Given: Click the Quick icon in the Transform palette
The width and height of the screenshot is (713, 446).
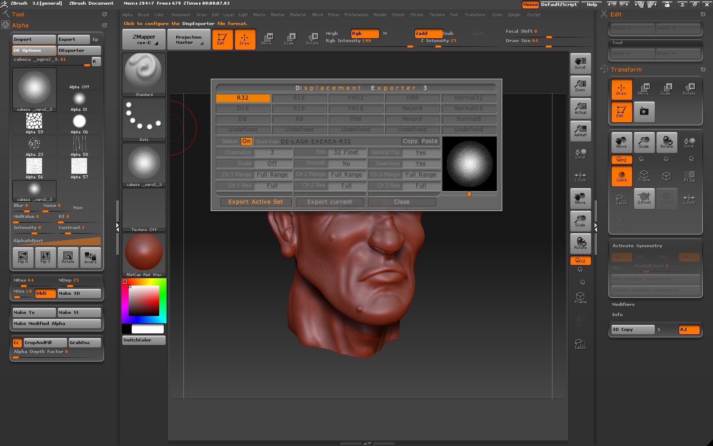Looking at the screenshot, I should coord(622,175).
